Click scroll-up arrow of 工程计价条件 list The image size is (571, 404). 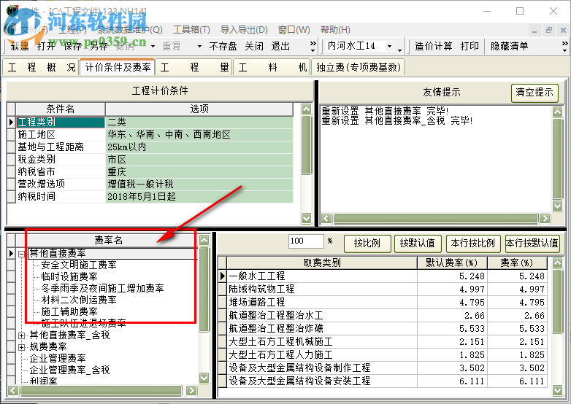(x=306, y=109)
